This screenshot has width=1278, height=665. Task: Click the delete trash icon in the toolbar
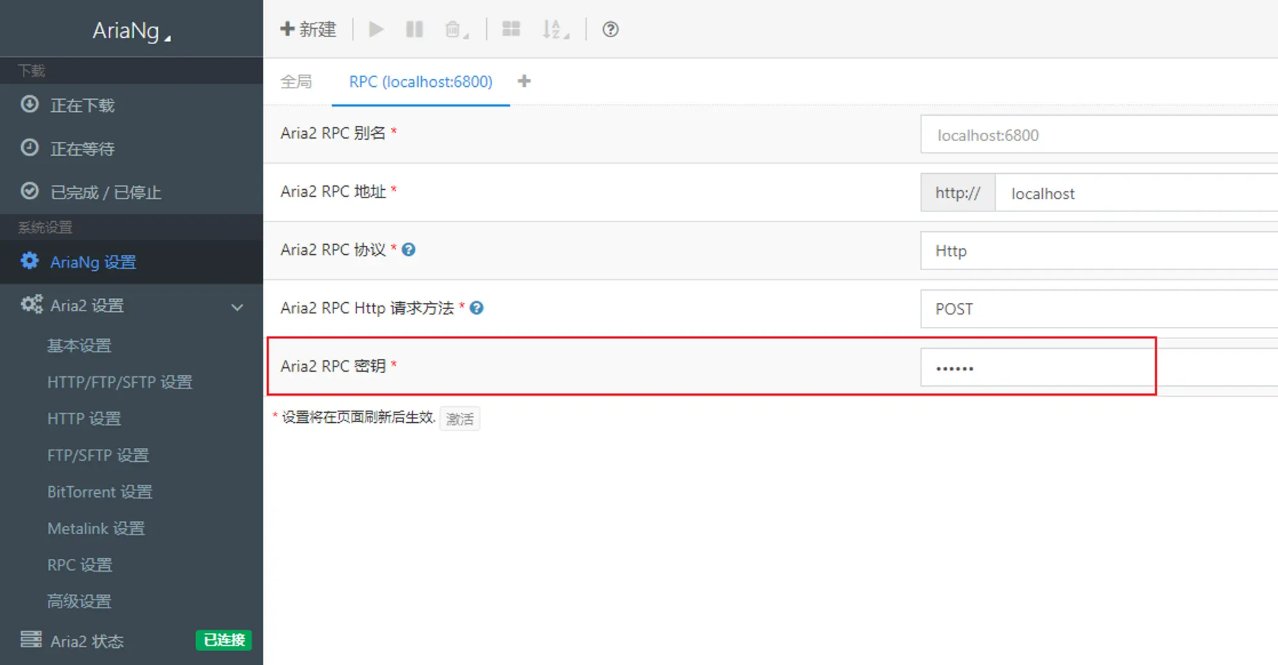pos(456,29)
